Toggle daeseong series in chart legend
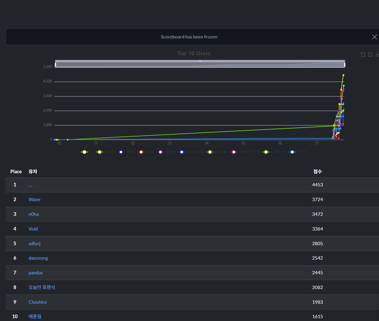The height and width of the screenshot is (321, 379). click(191, 152)
